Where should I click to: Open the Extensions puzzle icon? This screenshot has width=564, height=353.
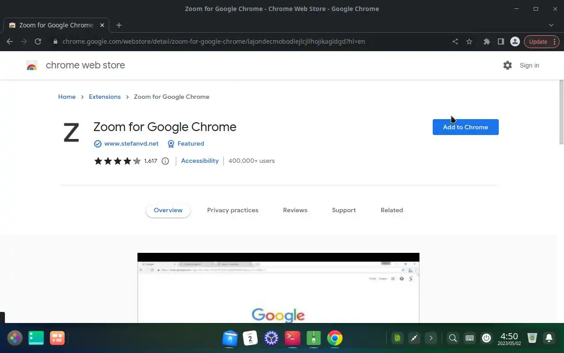click(486, 41)
